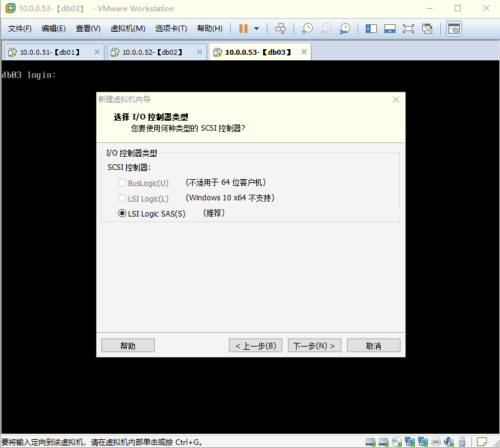Click the CD/DVD drive status icon
The height and width of the screenshot is (448, 500).
click(397, 442)
